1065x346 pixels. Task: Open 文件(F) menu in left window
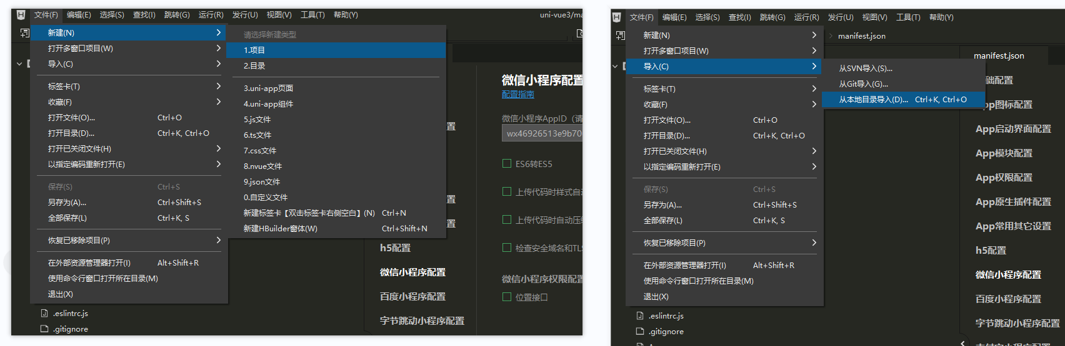tap(46, 15)
